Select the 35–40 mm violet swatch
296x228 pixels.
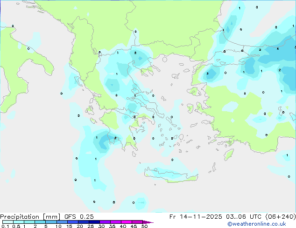116,222
